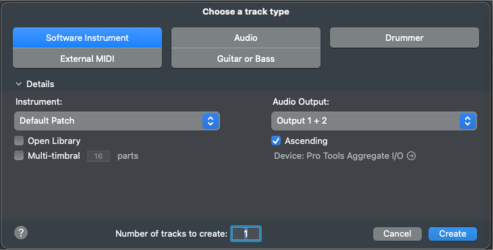Image resolution: width=493 pixels, height=250 pixels.
Task: Pick the Drummer track type
Action: coord(405,38)
